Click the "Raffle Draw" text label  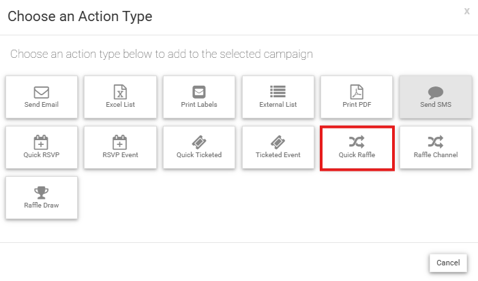click(x=42, y=205)
